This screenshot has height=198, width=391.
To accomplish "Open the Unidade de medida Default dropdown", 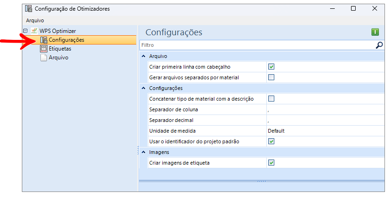I will point(325,131).
